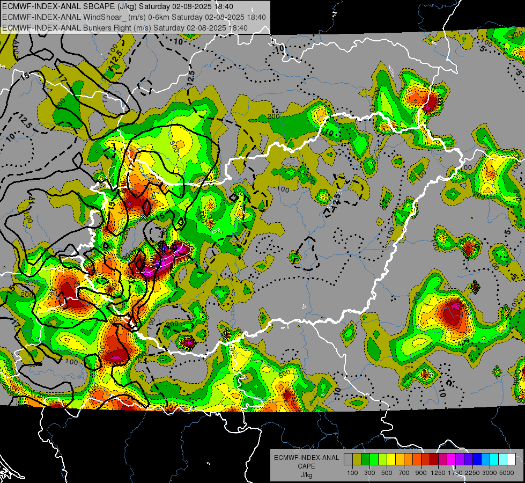Click the legend scale value 5000
525x483 pixels.
click(507, 473)
